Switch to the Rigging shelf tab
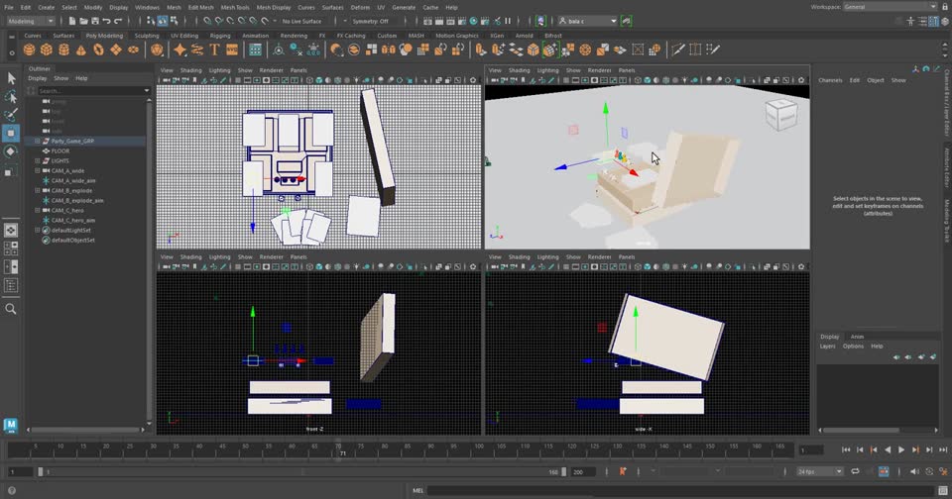This screenshot has height=499, width=952. (220, 36)
